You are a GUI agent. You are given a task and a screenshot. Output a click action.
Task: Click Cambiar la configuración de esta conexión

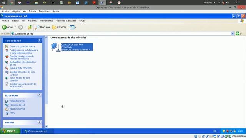pos(23,85)
